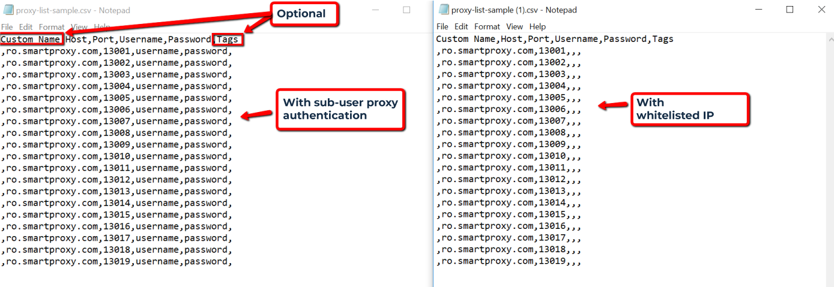Click Notepad icon in proxy-list-sample (1).csv title bar
The width and height of the screenshot is (834, 287).
pos(444,10)
